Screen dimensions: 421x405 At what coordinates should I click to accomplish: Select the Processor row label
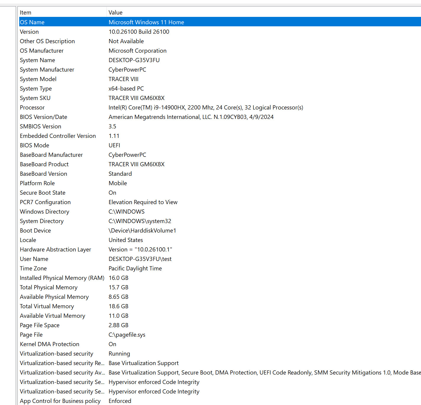[32, 107]
